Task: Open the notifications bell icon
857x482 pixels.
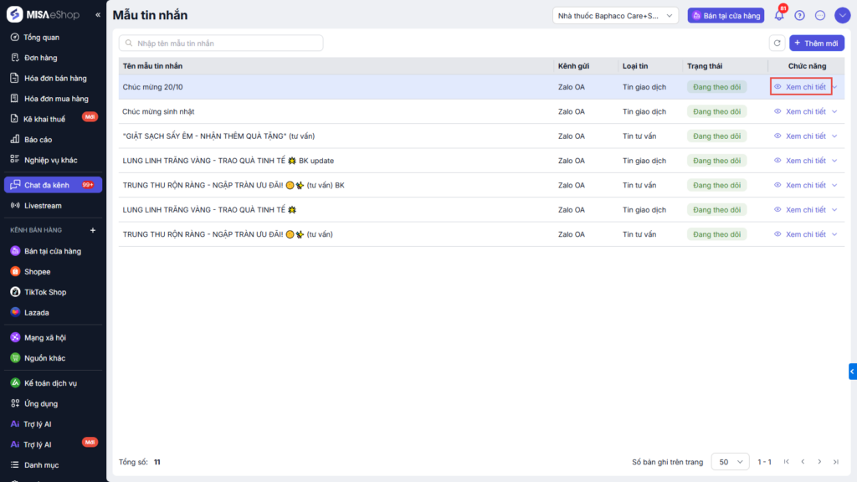Action: (779, 15)
